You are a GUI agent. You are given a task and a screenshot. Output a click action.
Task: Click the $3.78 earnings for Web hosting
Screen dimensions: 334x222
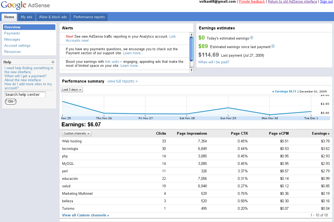(325, 141)
